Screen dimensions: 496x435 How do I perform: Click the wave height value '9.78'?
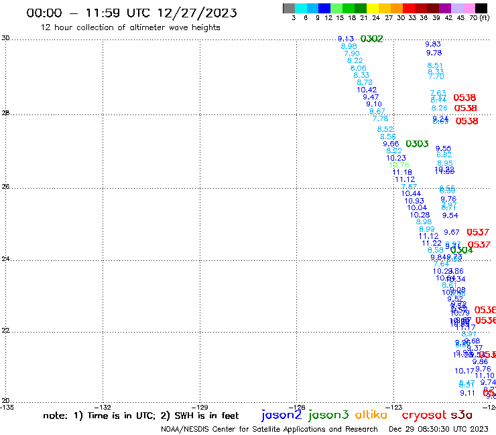tap(434, 53)
